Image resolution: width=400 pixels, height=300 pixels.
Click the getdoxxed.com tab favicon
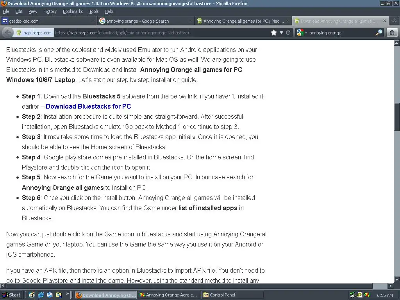pyautogui.click(x=5, y=21)
